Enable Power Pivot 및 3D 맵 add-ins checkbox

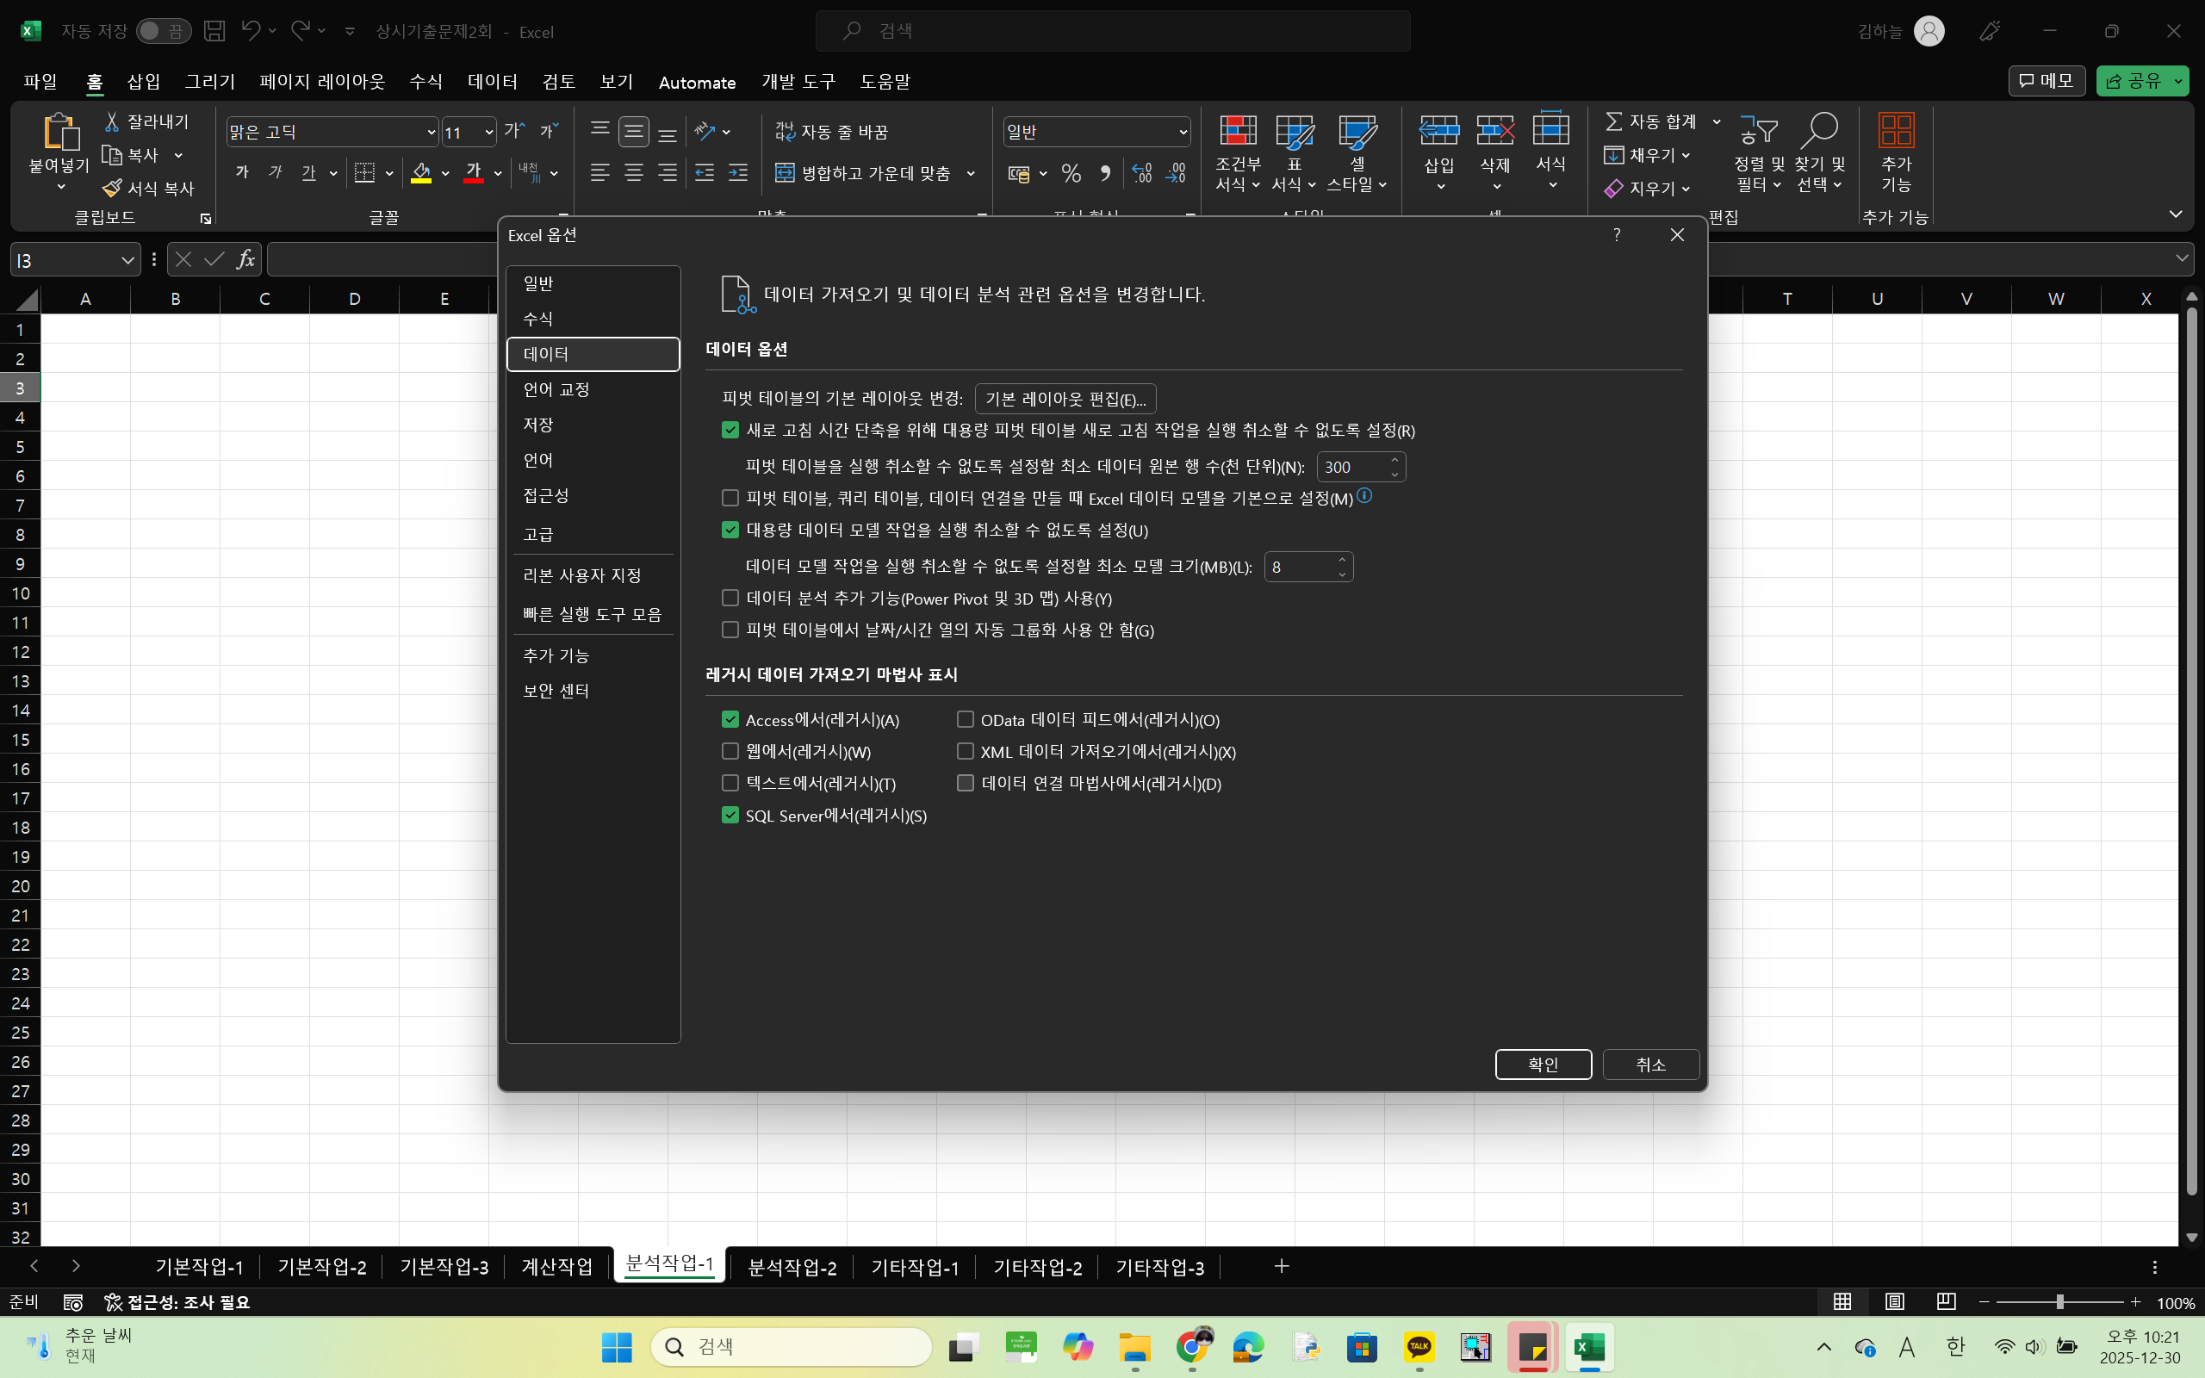(x=730, y=598)
